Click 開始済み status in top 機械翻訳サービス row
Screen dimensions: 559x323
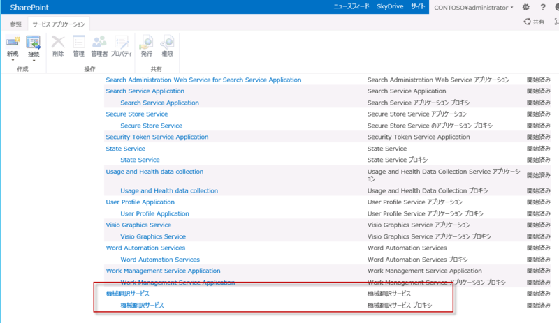pos(539,294)
